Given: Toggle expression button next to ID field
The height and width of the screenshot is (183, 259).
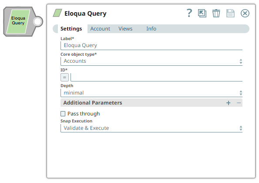Looking at the screenshot, I should pos(64,78).
